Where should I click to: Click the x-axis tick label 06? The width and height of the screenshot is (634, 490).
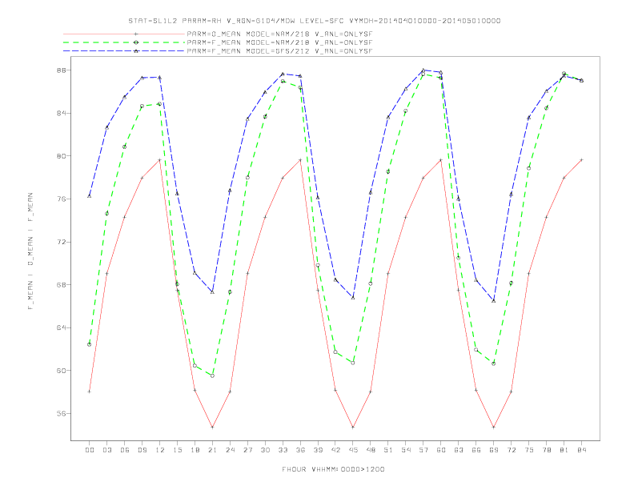(125, 450)
